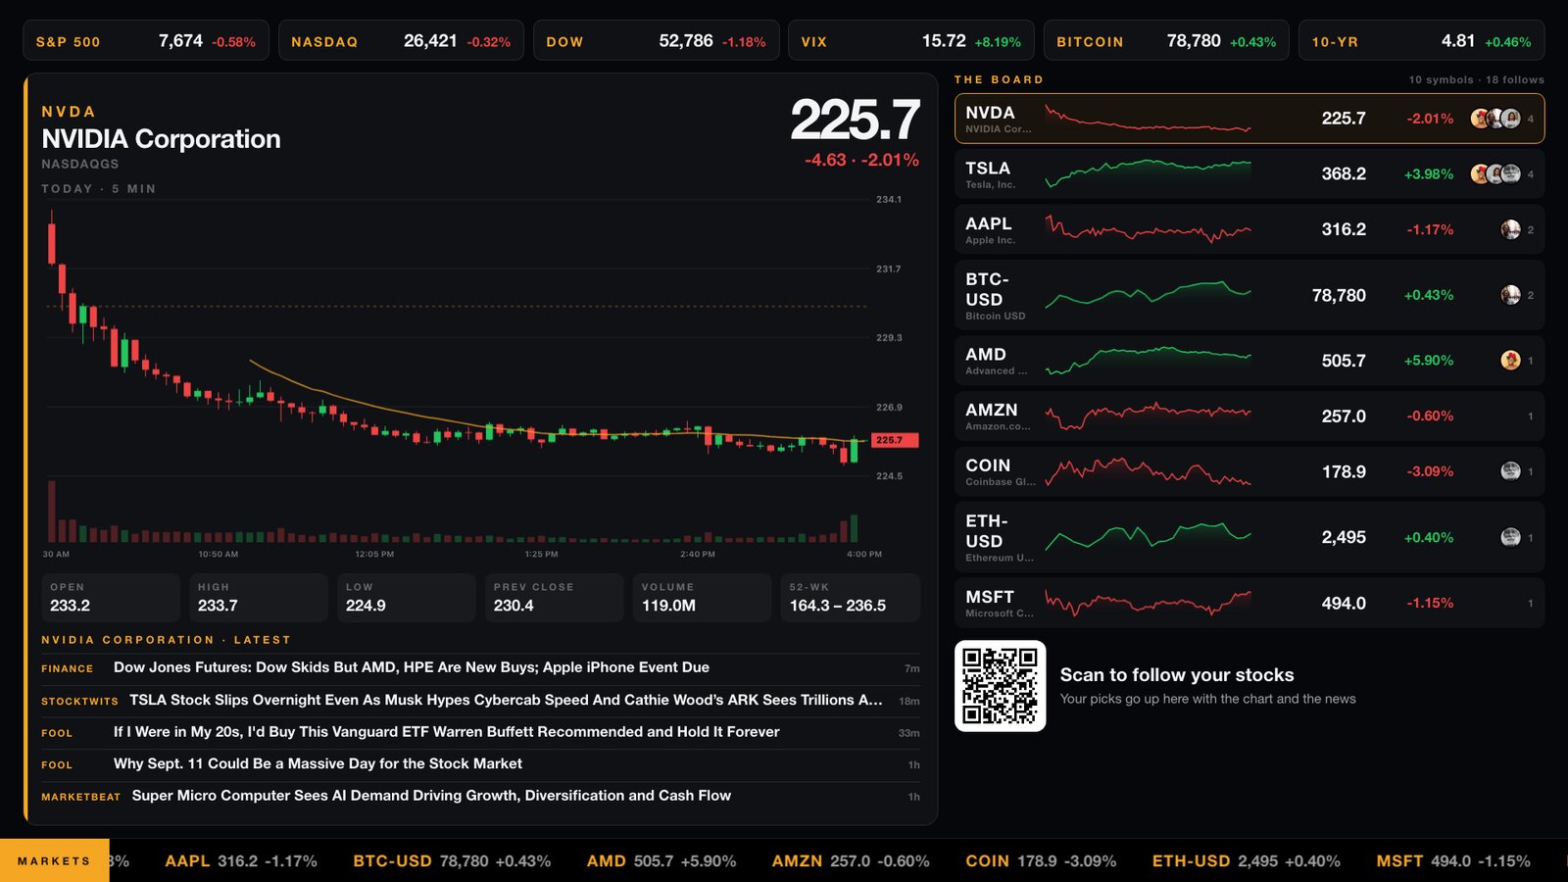Click the follower avatar on the AMD row

pos(1510,361)
